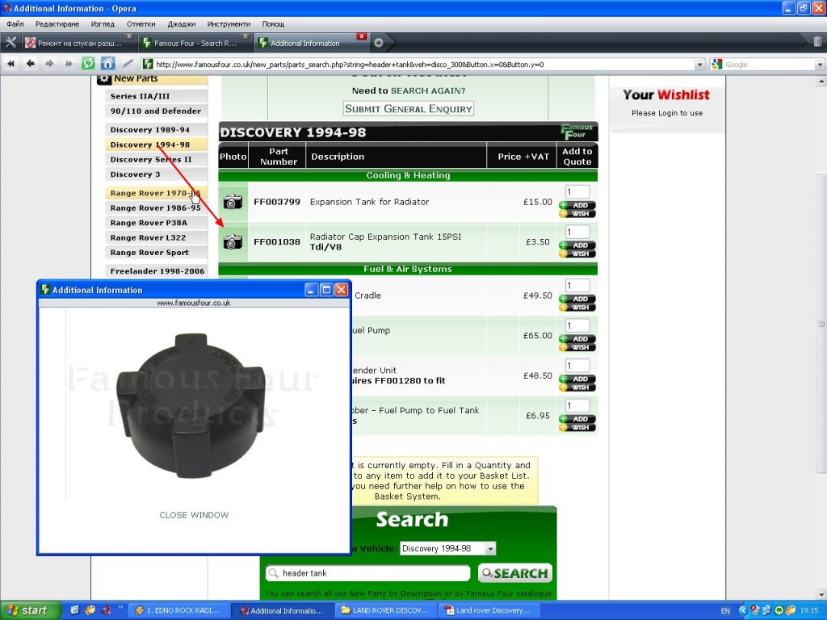Add the £49.50 Cradle item to quote

577,299
